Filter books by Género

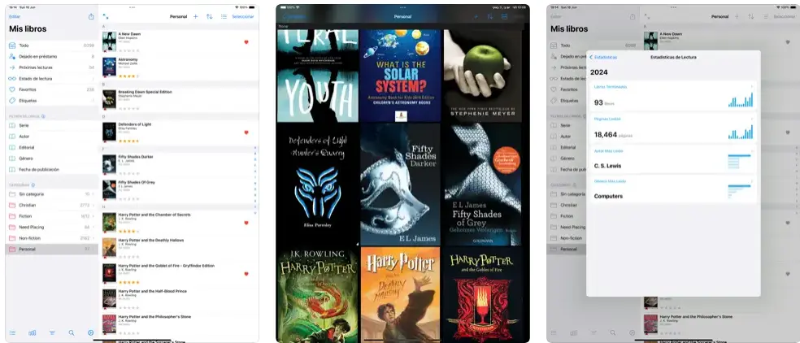(x=51, y=158)
